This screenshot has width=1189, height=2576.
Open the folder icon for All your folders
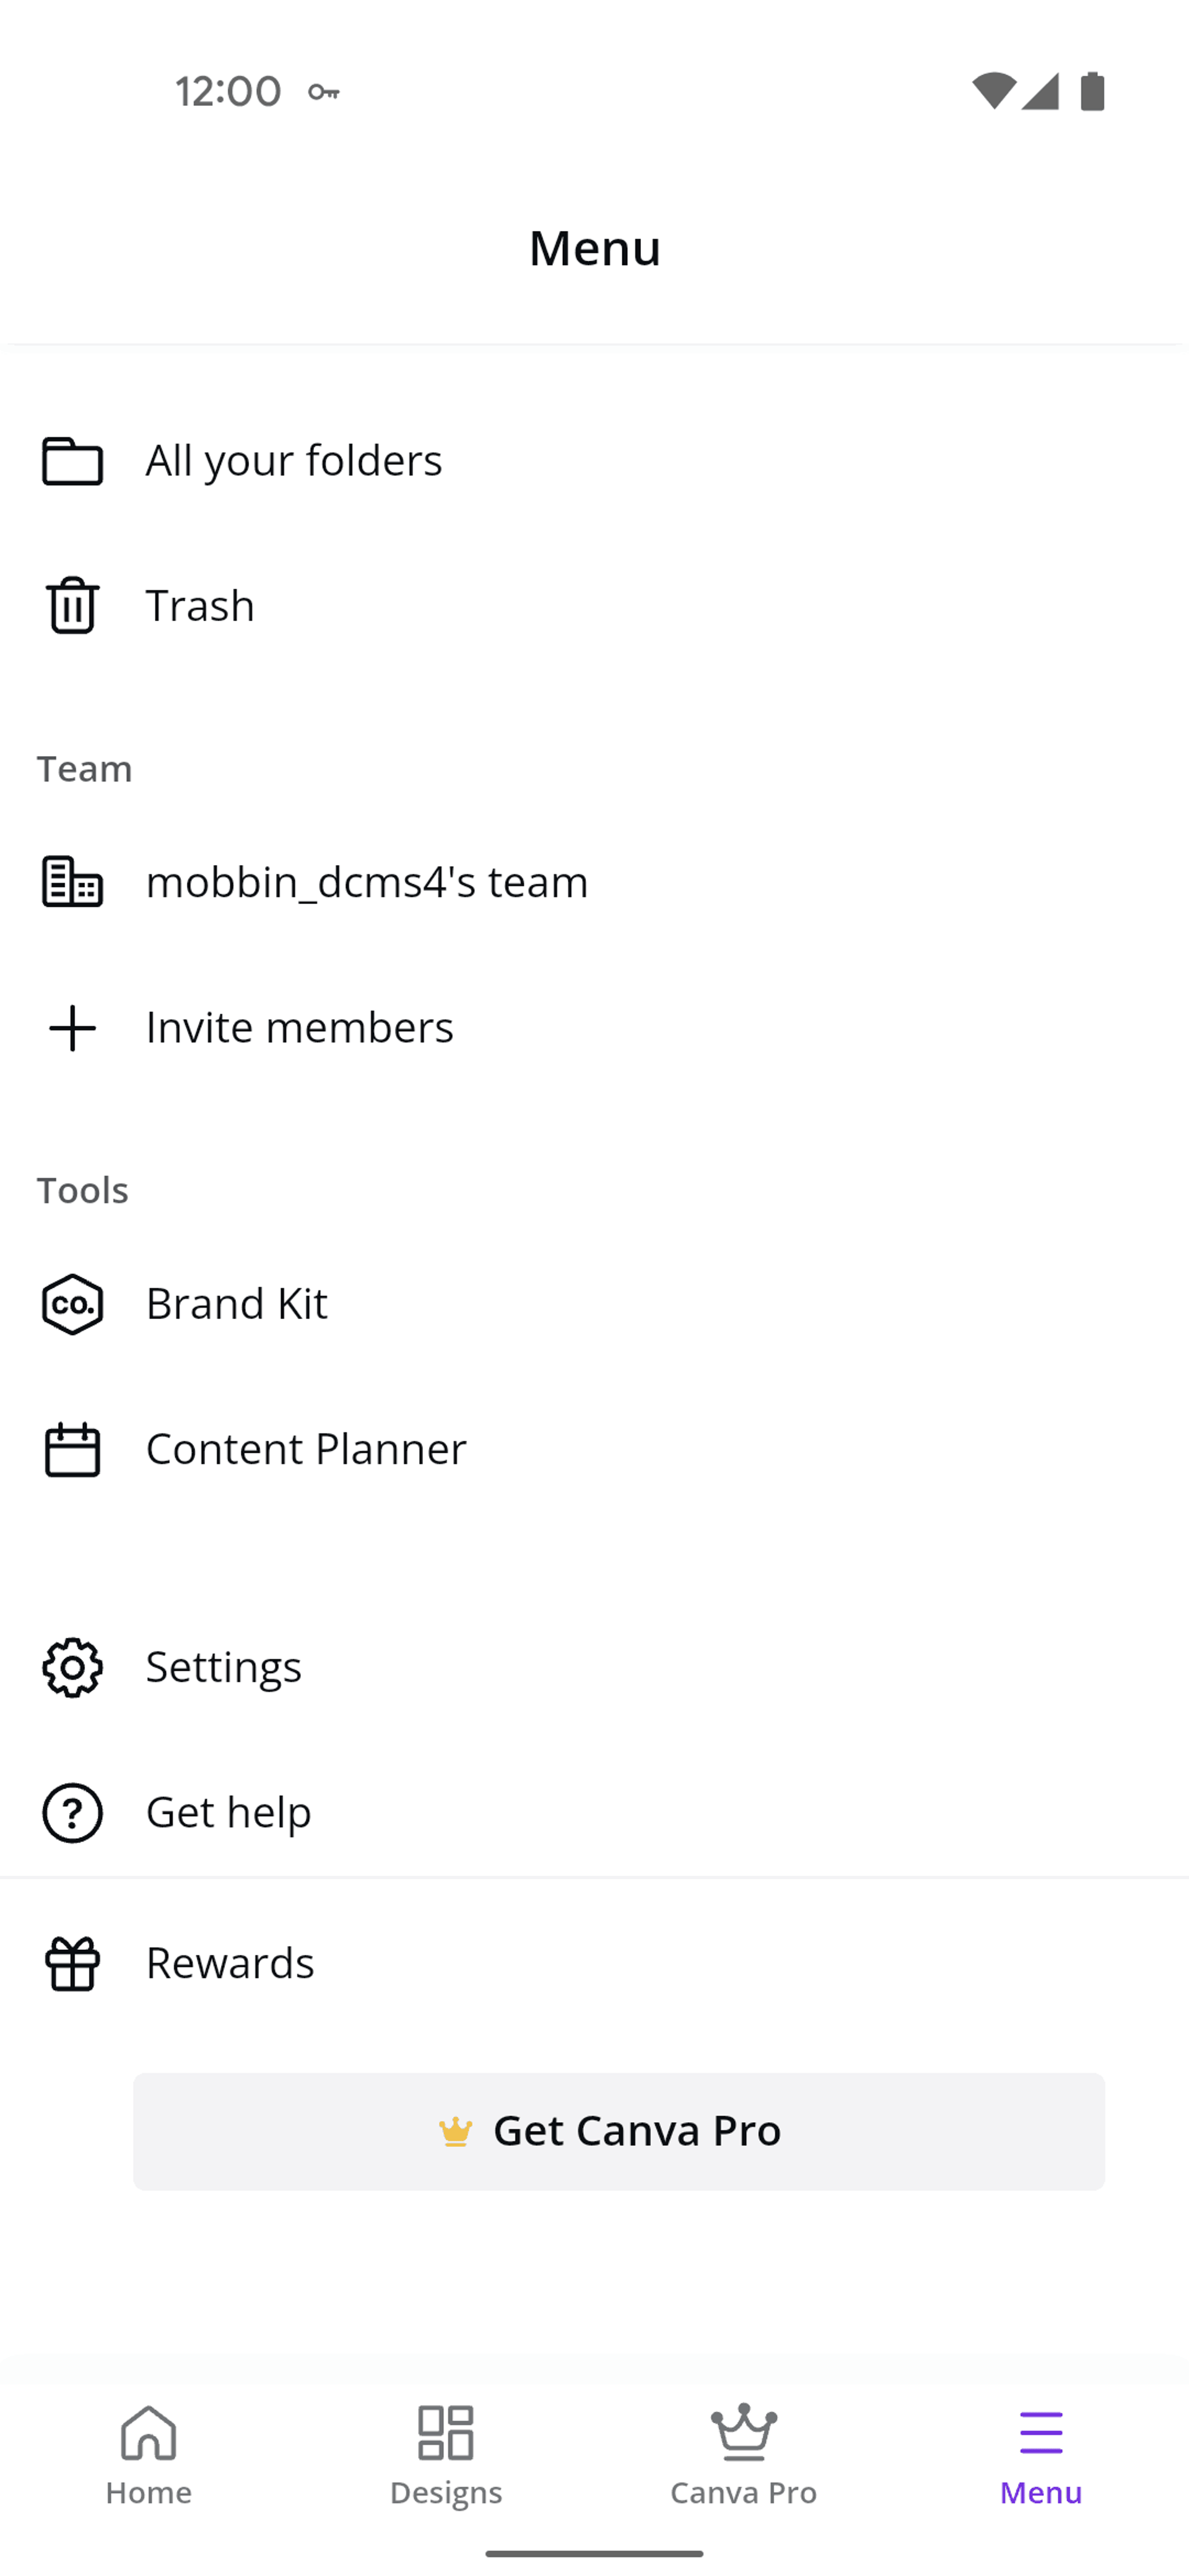(x=72, y=461)
